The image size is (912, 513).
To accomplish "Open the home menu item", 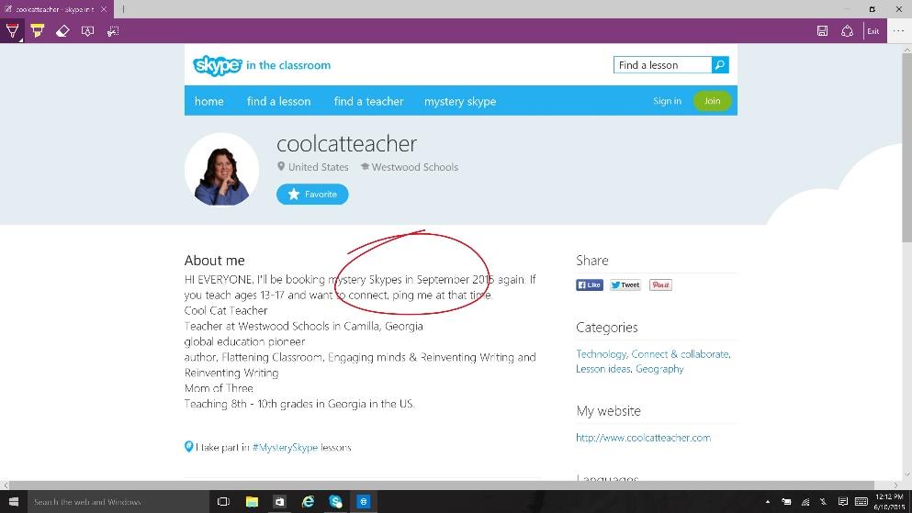I will [208, 101].
